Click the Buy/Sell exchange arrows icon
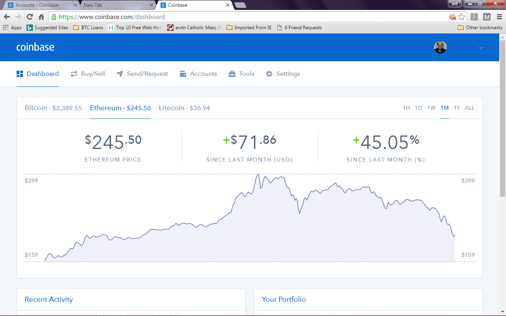The height and width of the screenshot is (316, 506). (74, 74)
